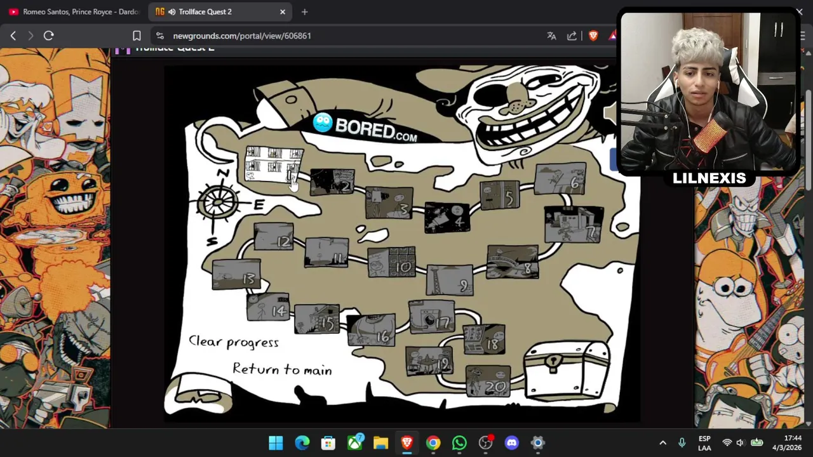The width and height of the screenshot is (813, 457).
Task: Open Microsoft Store from the taskbar
Action: click(328, 442)
